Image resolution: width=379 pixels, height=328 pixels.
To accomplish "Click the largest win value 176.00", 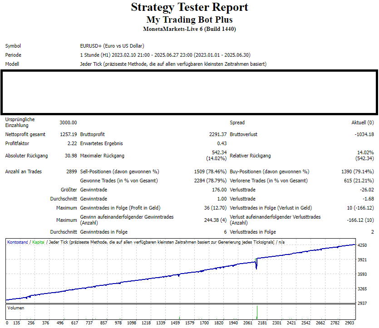I will point(219,190).
